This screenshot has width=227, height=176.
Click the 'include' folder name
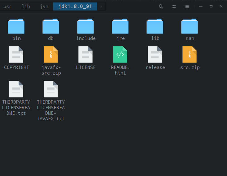86,38
